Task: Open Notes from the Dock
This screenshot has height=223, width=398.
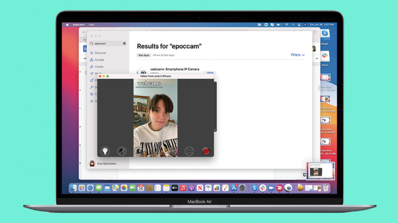Action: point(166,188)
